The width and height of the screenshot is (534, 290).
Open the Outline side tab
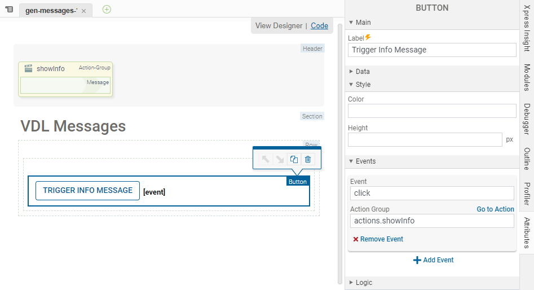527,159
